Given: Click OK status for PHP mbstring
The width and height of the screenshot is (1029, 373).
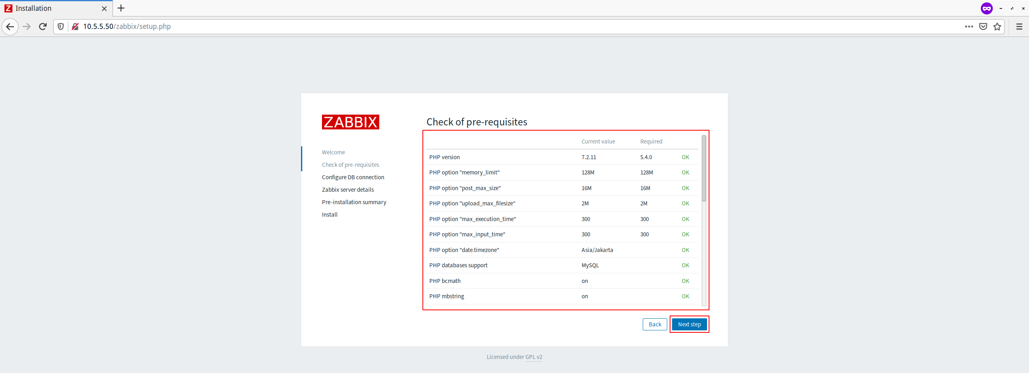Looking at the screenshot, I should [685, 296].
